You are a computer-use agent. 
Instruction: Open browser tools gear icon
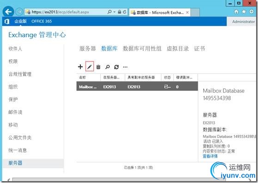pyautogui.click(x=252, y=12)
